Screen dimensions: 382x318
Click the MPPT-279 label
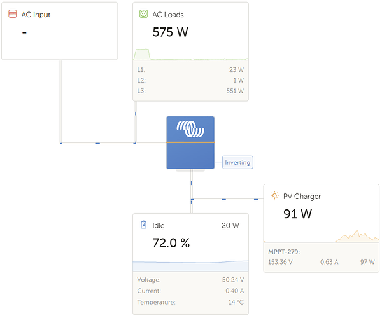point(284,252)
